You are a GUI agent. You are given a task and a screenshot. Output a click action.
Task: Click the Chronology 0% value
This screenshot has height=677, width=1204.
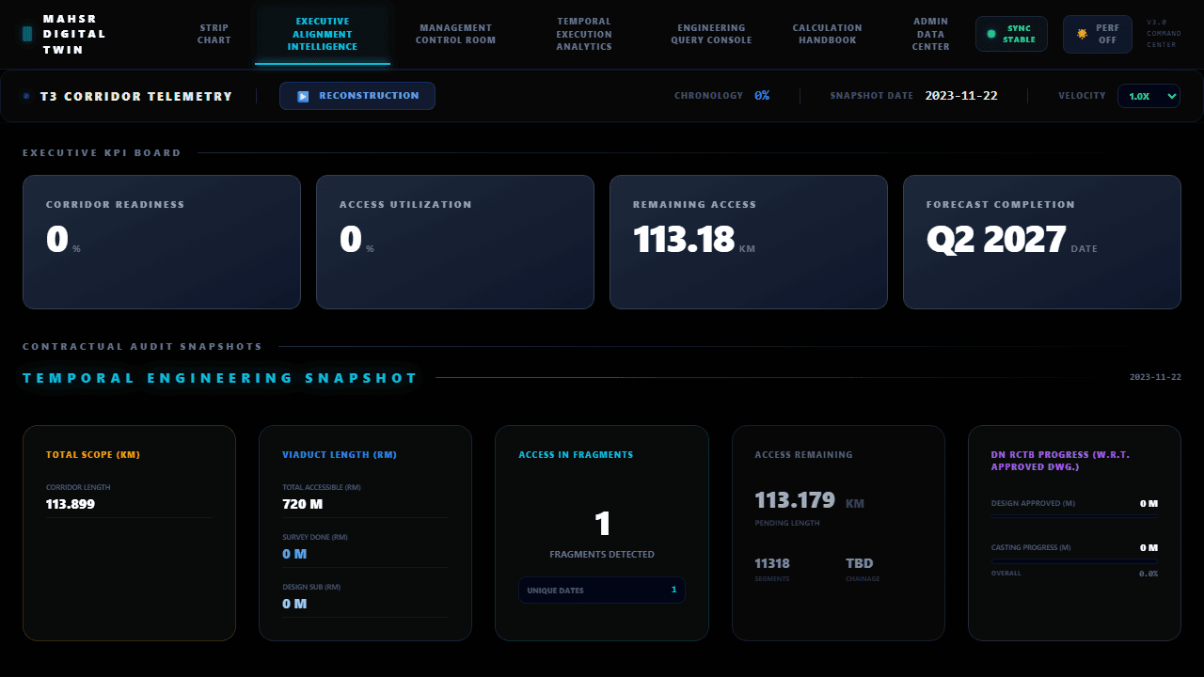(x=762, y=96)
